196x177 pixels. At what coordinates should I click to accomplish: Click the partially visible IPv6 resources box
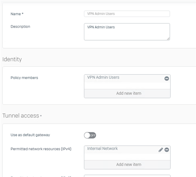tap(127, 176)
